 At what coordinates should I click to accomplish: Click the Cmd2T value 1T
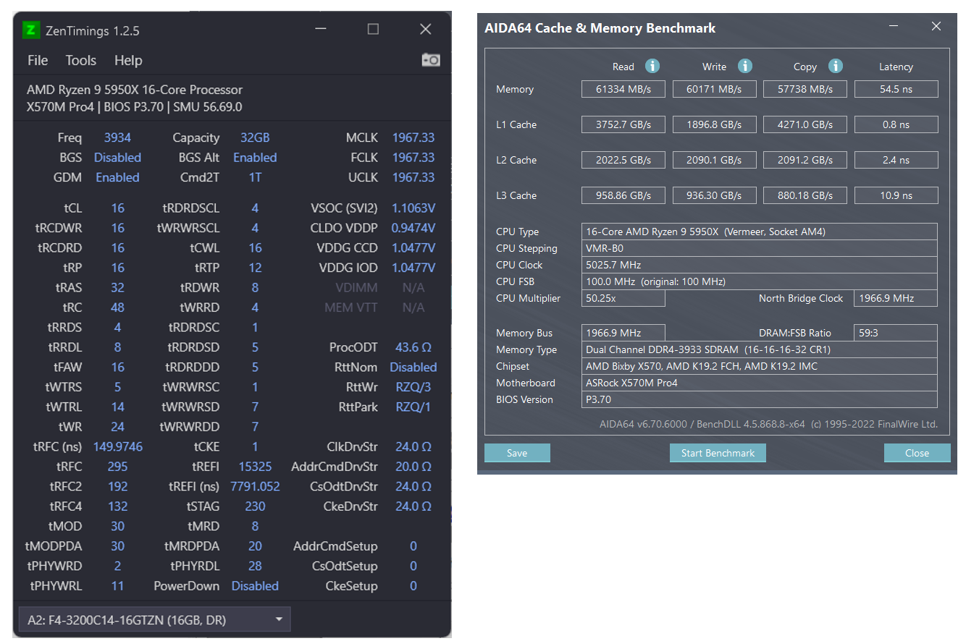(255, 177)
